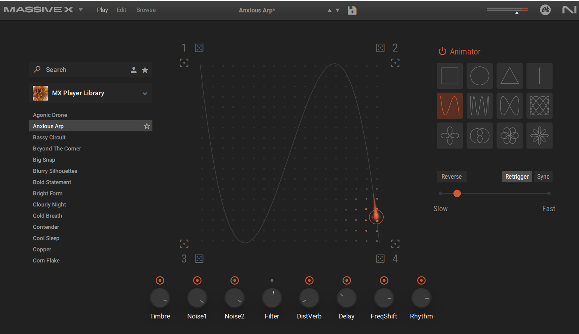This screenshot has height=334, width=579.
Task: Load next preset with the down arrow
Action: 338,10
